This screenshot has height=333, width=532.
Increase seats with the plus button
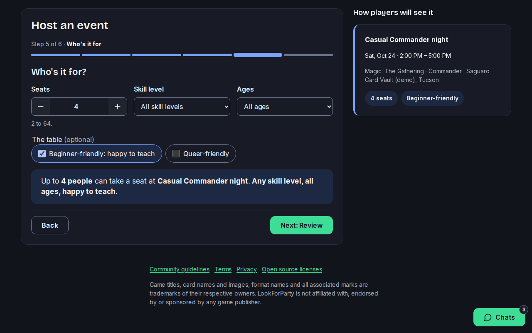[x=118, y=107]
